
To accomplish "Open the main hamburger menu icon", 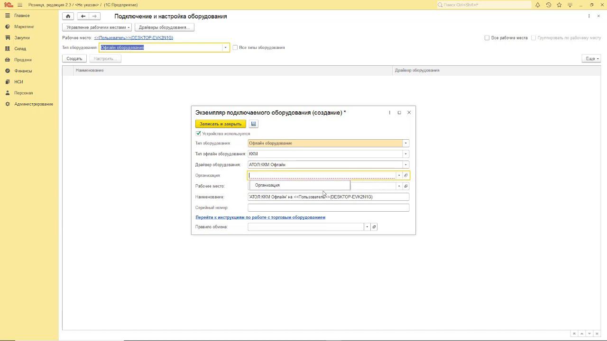I will point(20,5).
